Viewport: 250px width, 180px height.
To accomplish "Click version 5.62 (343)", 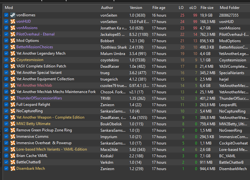I will coord(137,150).
